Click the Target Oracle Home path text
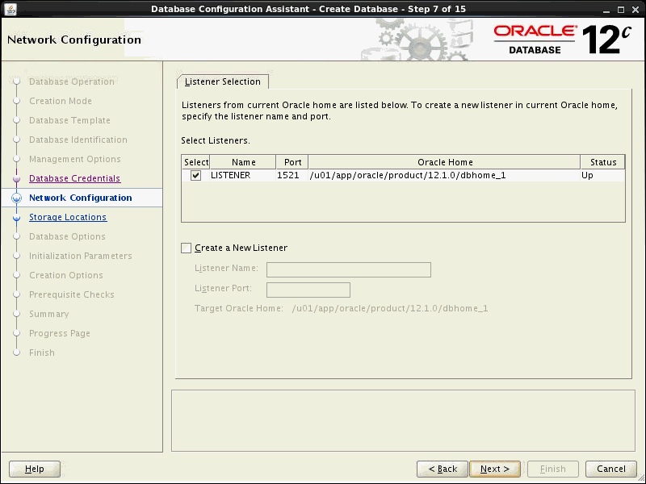Screen dimensions: 646x484 tap(390, 308)
